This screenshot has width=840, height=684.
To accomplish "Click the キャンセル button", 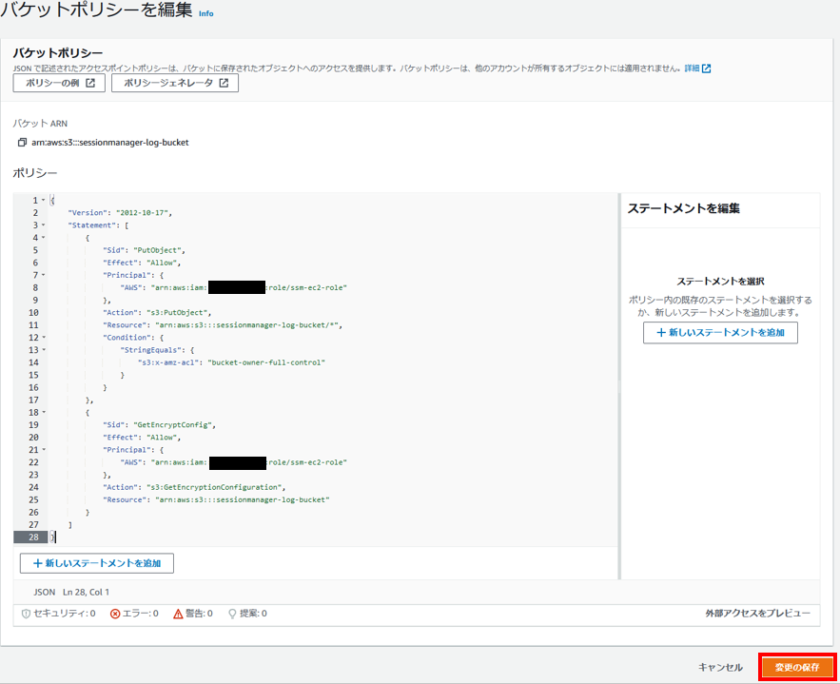I will tap(720, 668).
